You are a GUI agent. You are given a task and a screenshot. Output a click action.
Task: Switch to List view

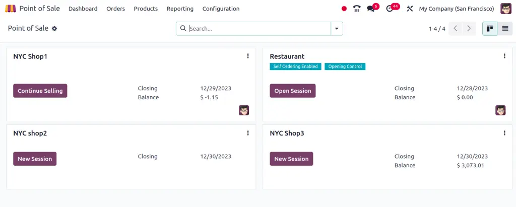tap(505, 29)
